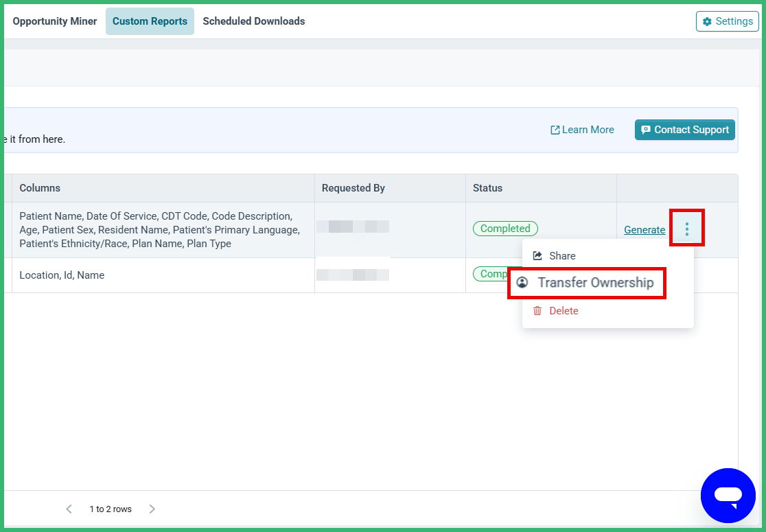The width and height of the screenshot is (766, 532).
Task: Select the Custom Reports tab
Action: pyautogui.click(x=150, y=21)
